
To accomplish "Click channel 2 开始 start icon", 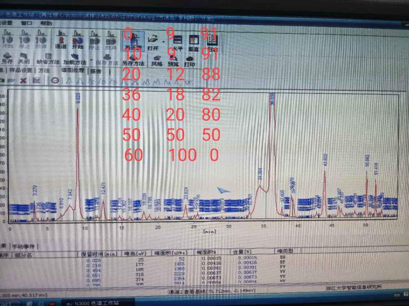I will point(77,40).
